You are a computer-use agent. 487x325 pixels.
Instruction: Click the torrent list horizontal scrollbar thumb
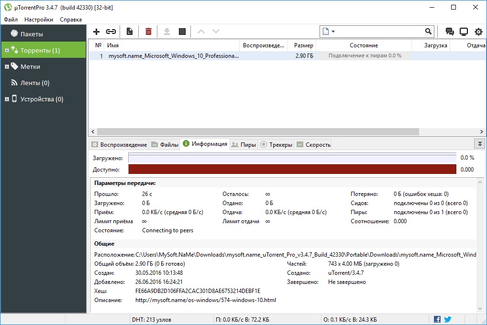(258, 131)
